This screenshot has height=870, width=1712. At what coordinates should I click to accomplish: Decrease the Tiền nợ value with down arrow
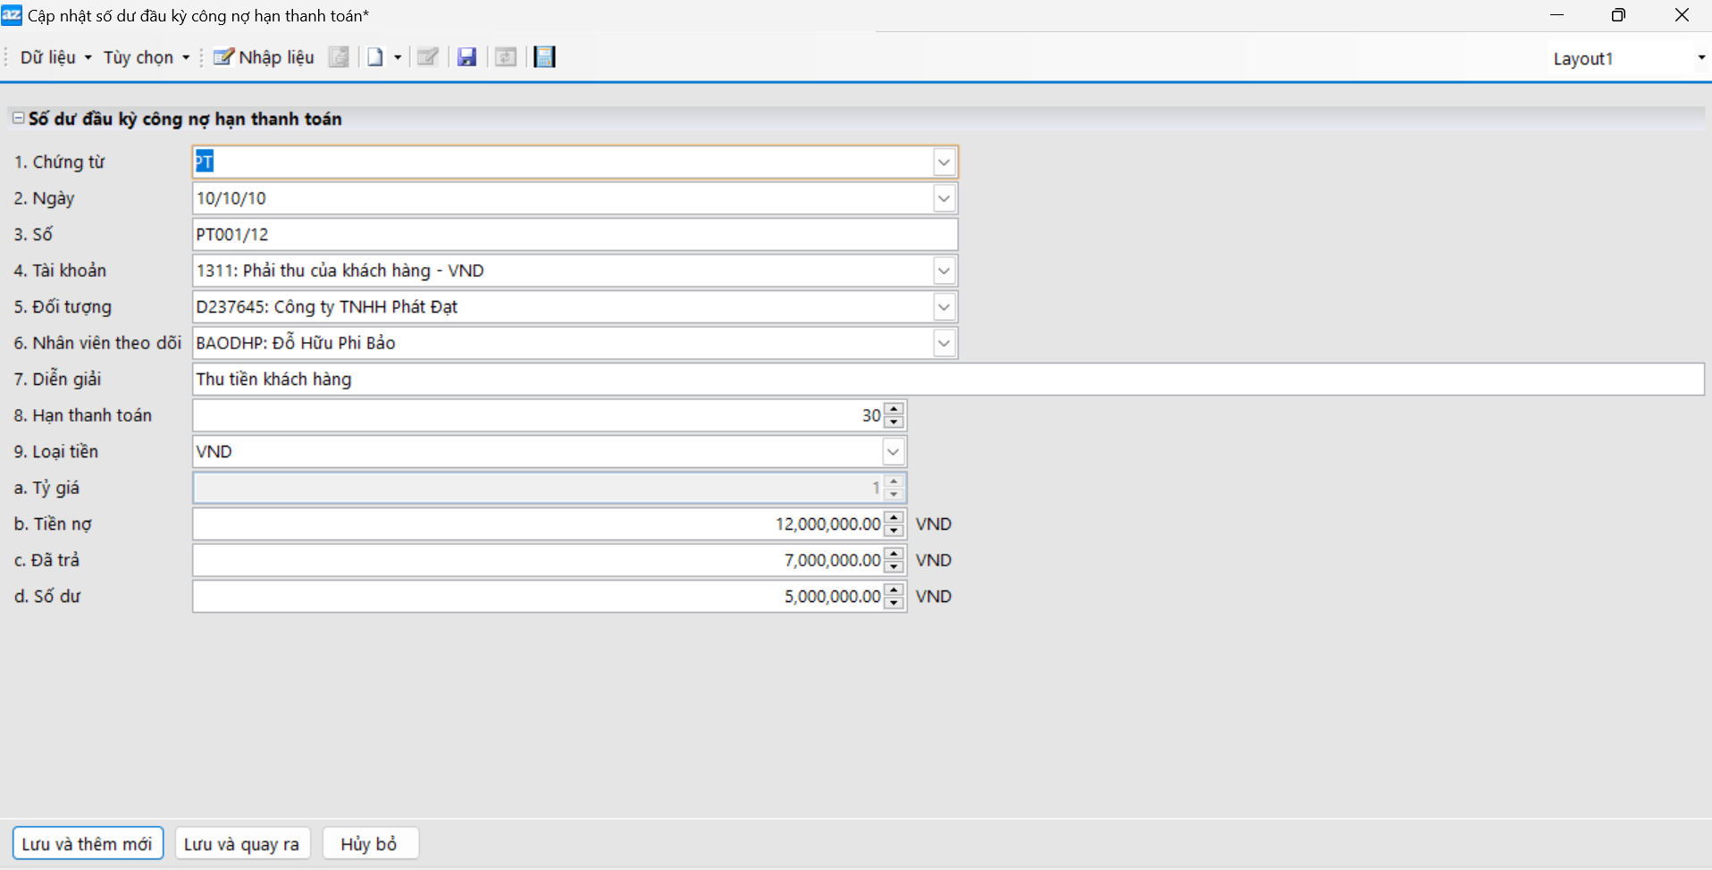[x=894, y=531]
